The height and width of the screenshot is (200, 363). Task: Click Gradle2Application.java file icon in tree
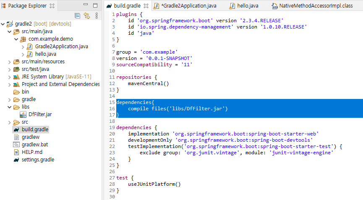pyautogui.click(x=29, y=47)
